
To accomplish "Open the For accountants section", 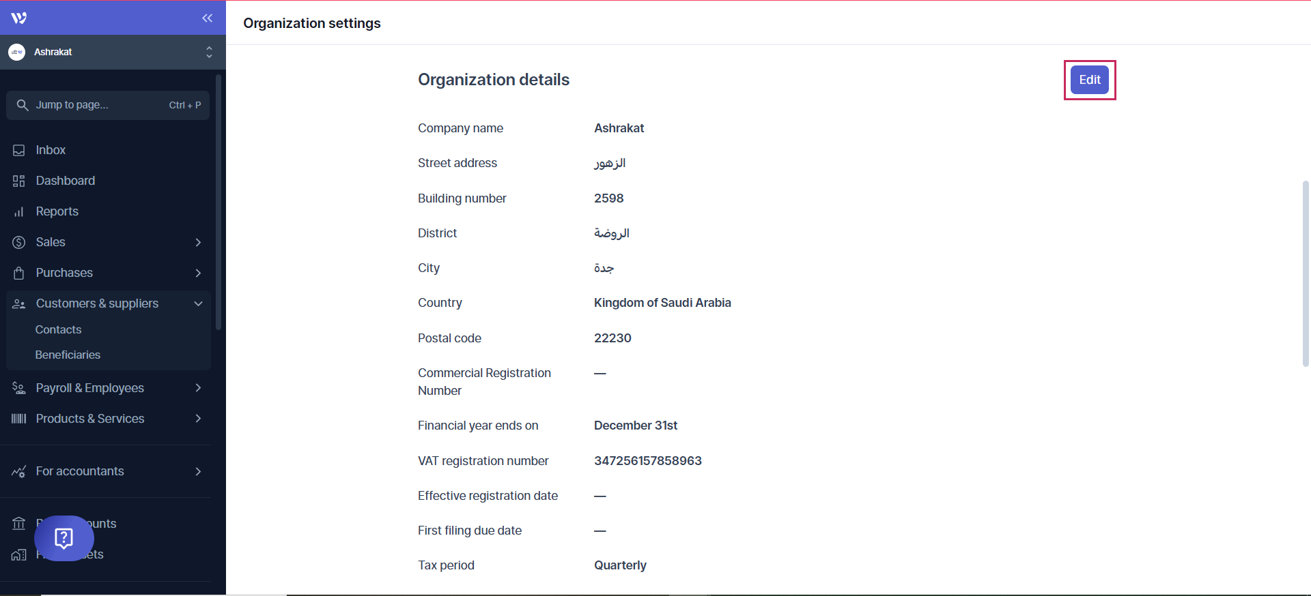I will (80, 471).
